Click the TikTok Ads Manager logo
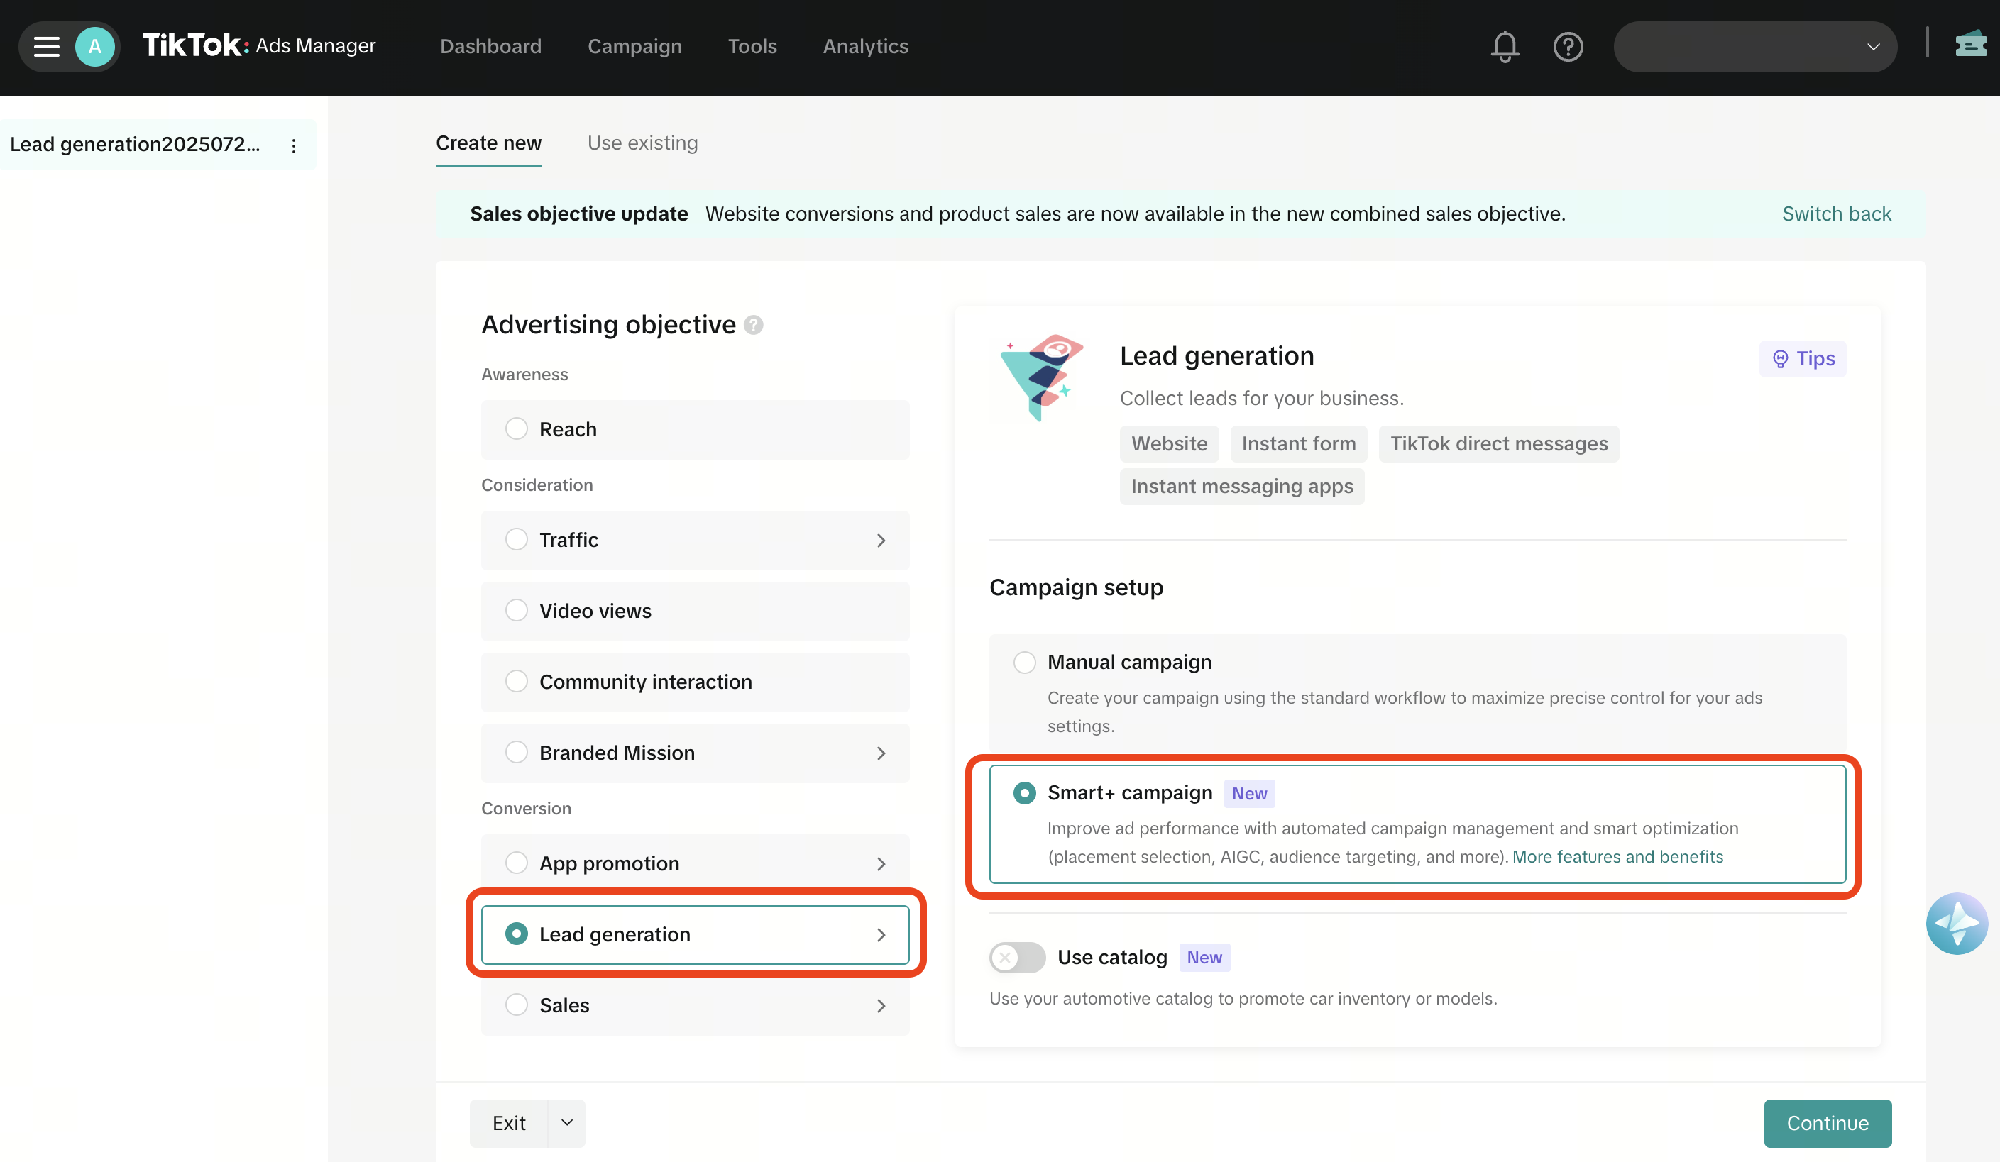The image size is (2000, 1162). point(259,45)
